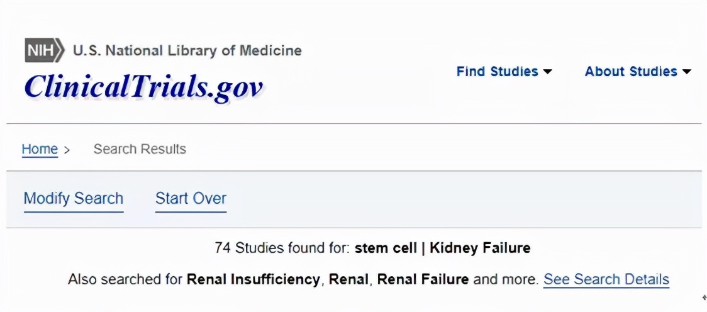Click the NIH logo badge
Viewport: 707px width, 312px height.
(44, 50)
